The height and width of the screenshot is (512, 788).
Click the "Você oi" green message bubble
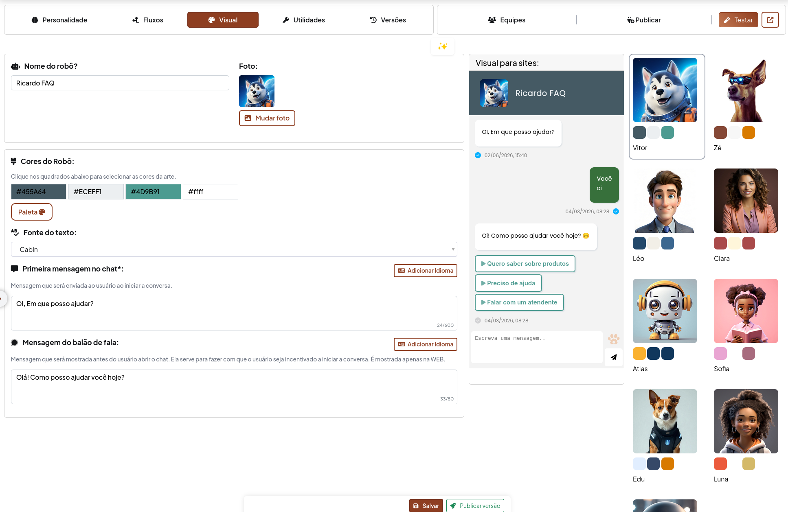604,185
